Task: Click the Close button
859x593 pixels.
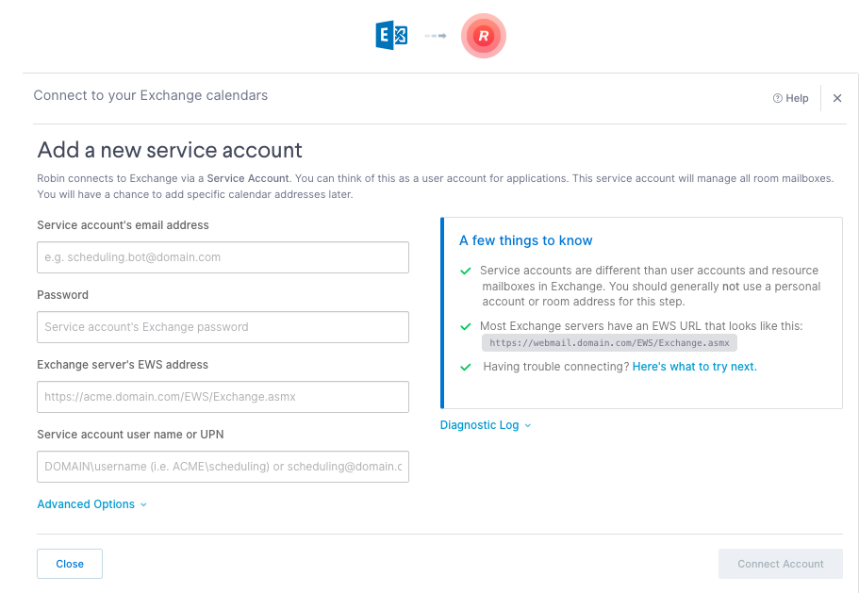Action: (70, 564)
